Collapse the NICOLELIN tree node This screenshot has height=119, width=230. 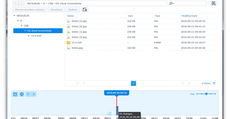pyautogui.click(x=14, y=16)
